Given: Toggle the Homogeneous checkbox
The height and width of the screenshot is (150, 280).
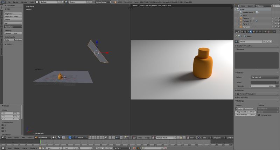Looking at the screenshot, I should coord(259,115).
